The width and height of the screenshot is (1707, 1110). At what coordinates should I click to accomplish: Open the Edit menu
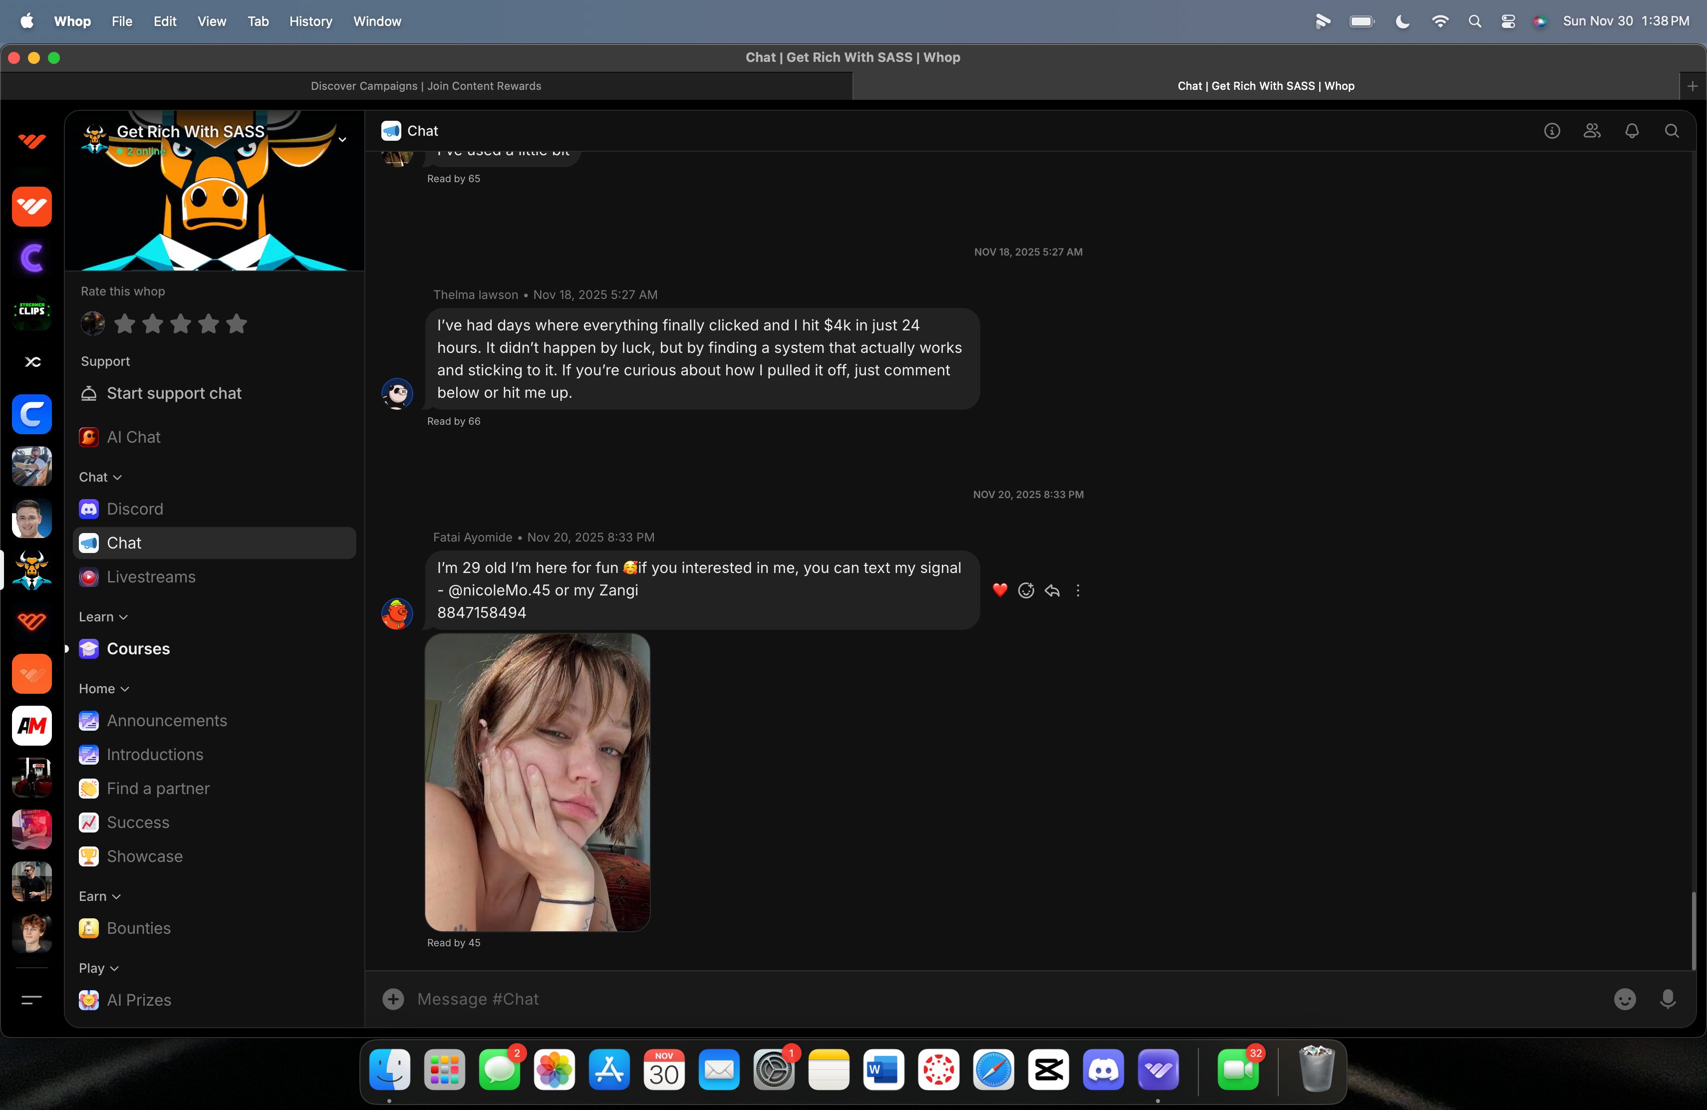[x=165, y=21]
